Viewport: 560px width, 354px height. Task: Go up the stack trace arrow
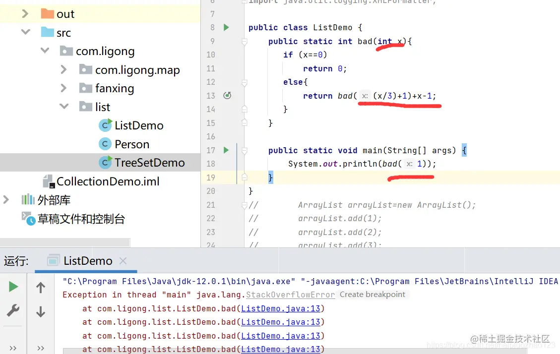point(41,288)
